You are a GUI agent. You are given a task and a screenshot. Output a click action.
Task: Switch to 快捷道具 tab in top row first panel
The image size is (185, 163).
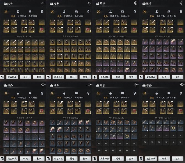[22, 16]
